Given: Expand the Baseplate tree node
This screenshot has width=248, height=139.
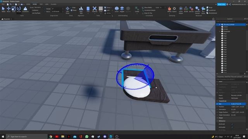Looking at the screenshot, I should coord(220,32).
